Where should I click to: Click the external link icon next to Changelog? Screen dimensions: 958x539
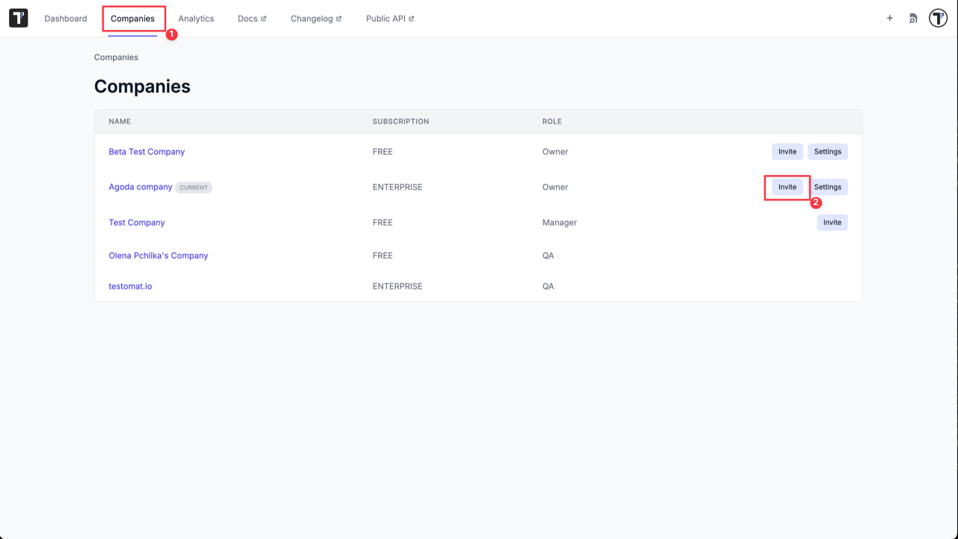click(339, 18)
